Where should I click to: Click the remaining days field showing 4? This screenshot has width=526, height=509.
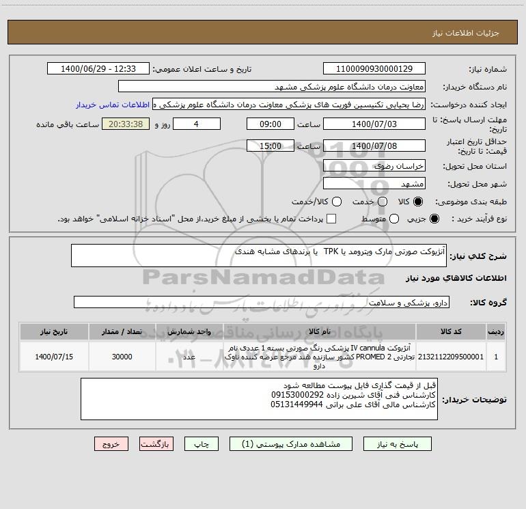(197, 124)
